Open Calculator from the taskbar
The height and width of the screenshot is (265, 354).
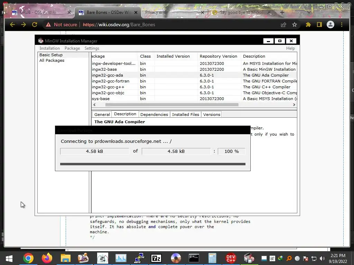(x=212, y=258)
